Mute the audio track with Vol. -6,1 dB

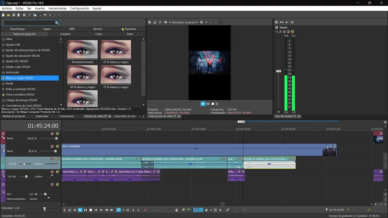pos(52,184)
